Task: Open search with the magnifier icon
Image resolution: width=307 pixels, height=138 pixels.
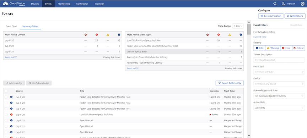Action: pyautogui.click(x=275, y=4)
